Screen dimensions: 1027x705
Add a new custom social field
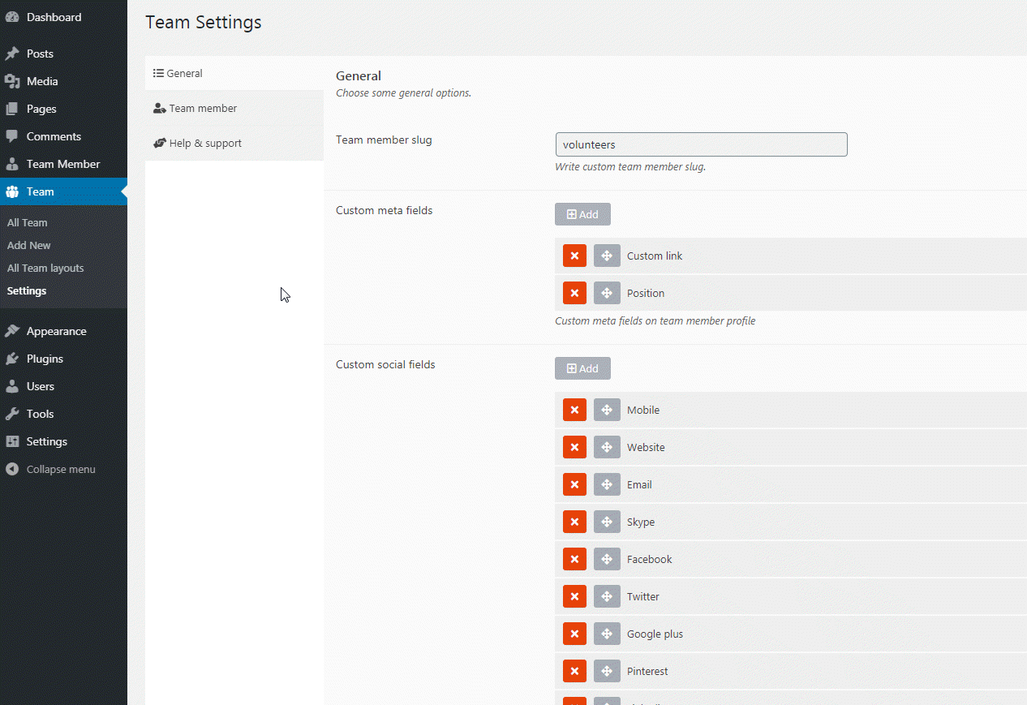582,368
